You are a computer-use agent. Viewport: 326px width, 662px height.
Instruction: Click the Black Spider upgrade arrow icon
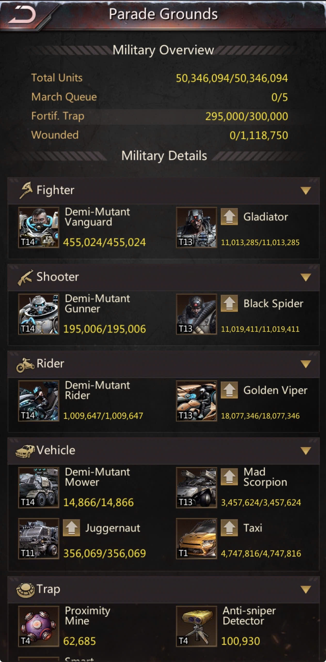[x=229, y=303]
